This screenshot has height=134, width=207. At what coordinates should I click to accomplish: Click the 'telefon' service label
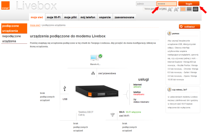[137, 92]
